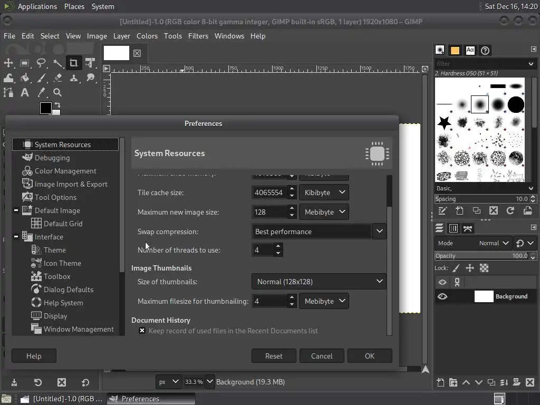This screenshot has width=540, height=405.
Task: Click the Help button in Preferences
Action: point(34,356)
